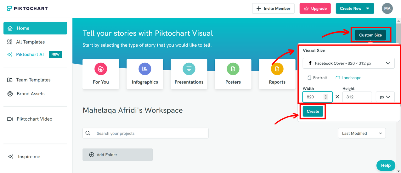Click the teal Create button
Screen dimensions: 401x173
313,112
